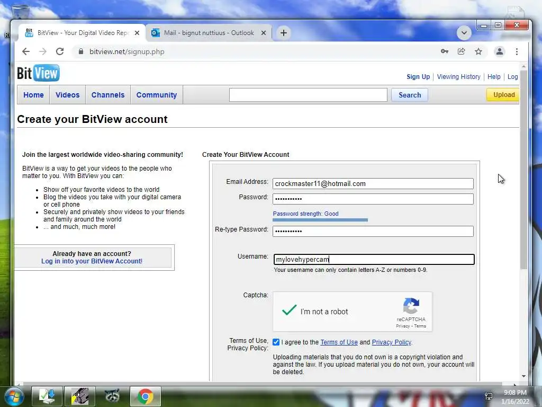542x407 pixels.
Task: Open a new tab with plus button
Action: (284, 33)
